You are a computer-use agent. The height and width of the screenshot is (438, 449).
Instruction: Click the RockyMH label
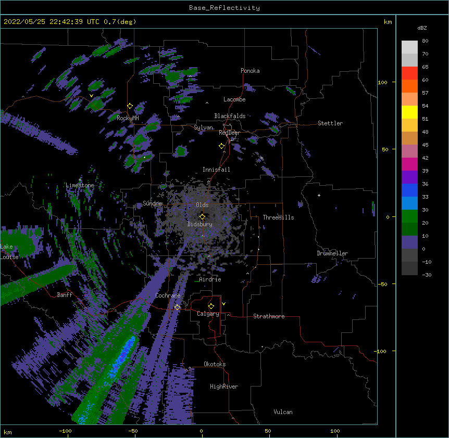(128, 118)
